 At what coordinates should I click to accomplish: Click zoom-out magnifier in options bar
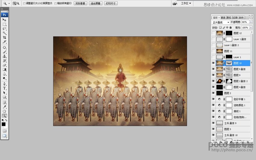(18, 3)
